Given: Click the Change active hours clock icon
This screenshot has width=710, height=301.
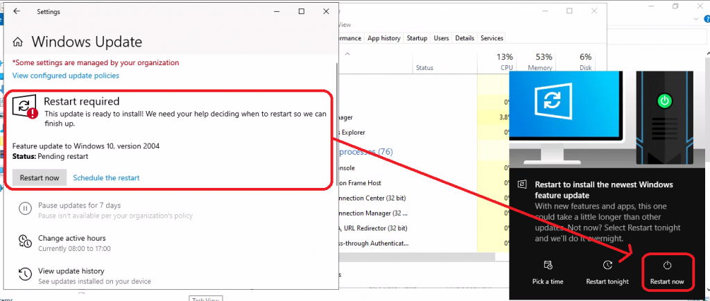Looking at the screenshot, I should click(25, 242).
